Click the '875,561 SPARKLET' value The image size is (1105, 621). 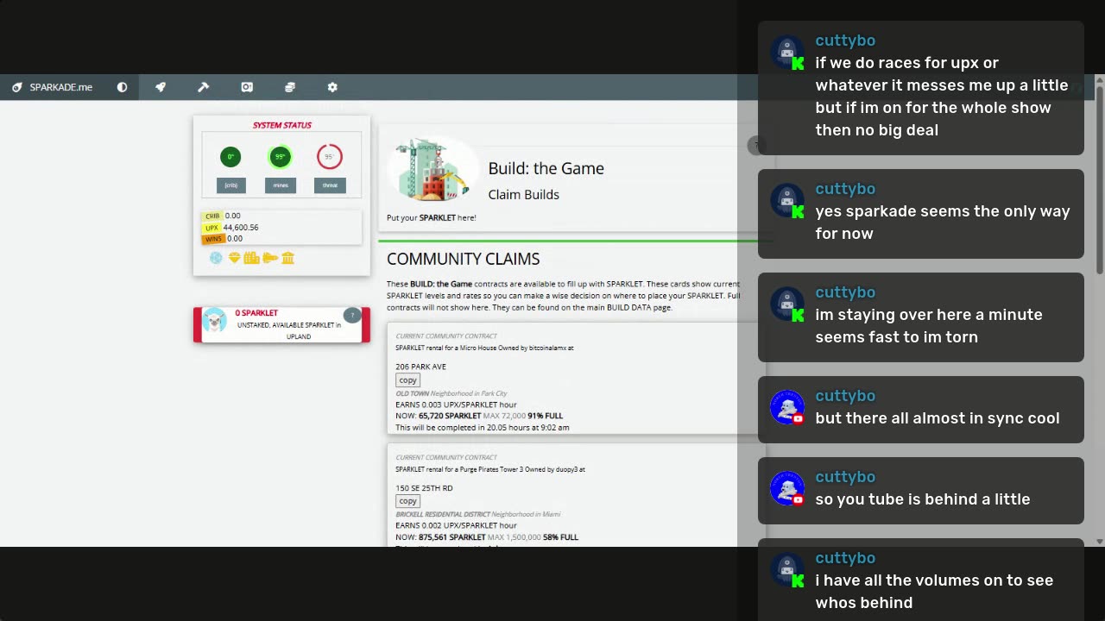click(x=452, y=537)
